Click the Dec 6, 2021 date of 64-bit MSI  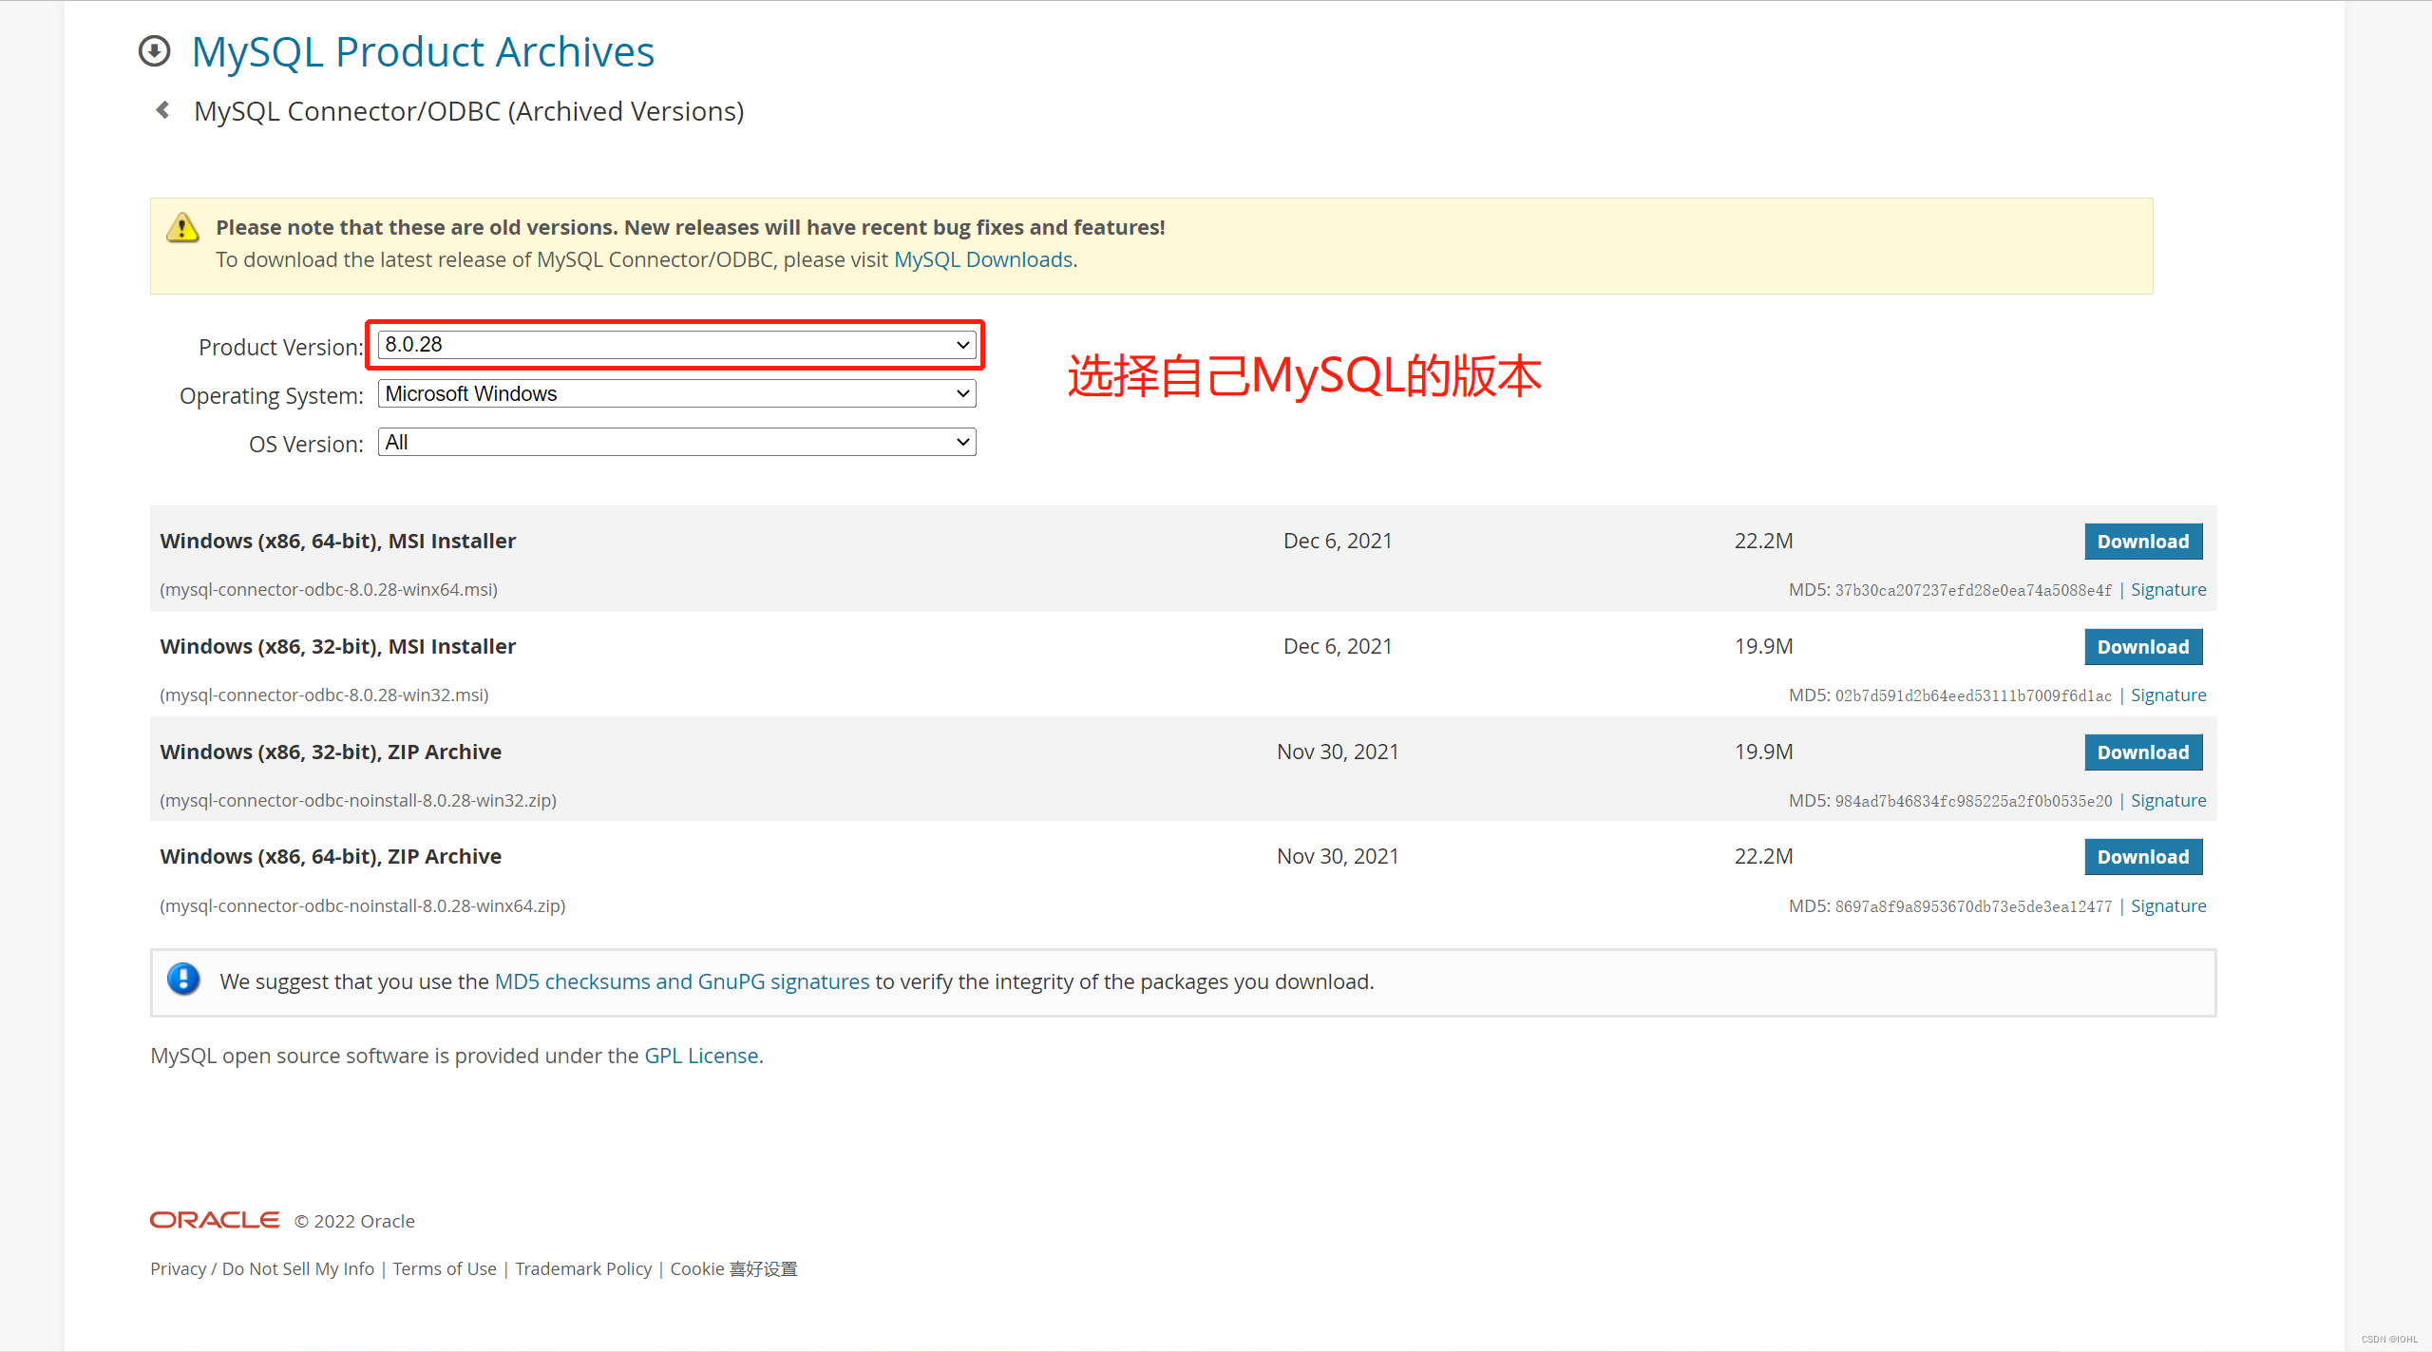click(x=1338, y=541)
